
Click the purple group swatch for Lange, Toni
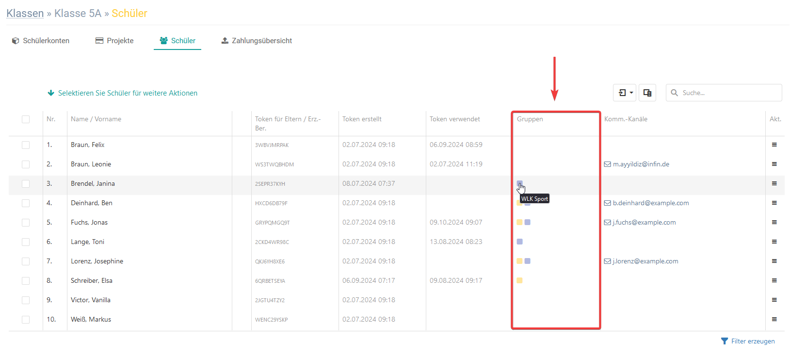(519, 242)
